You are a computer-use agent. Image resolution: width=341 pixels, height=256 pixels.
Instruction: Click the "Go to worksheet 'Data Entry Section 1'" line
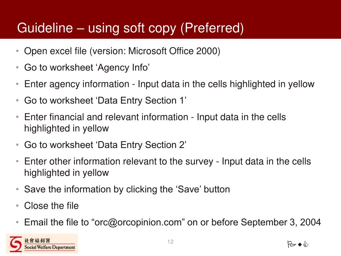pyautogui.click(x=105, y=100)
